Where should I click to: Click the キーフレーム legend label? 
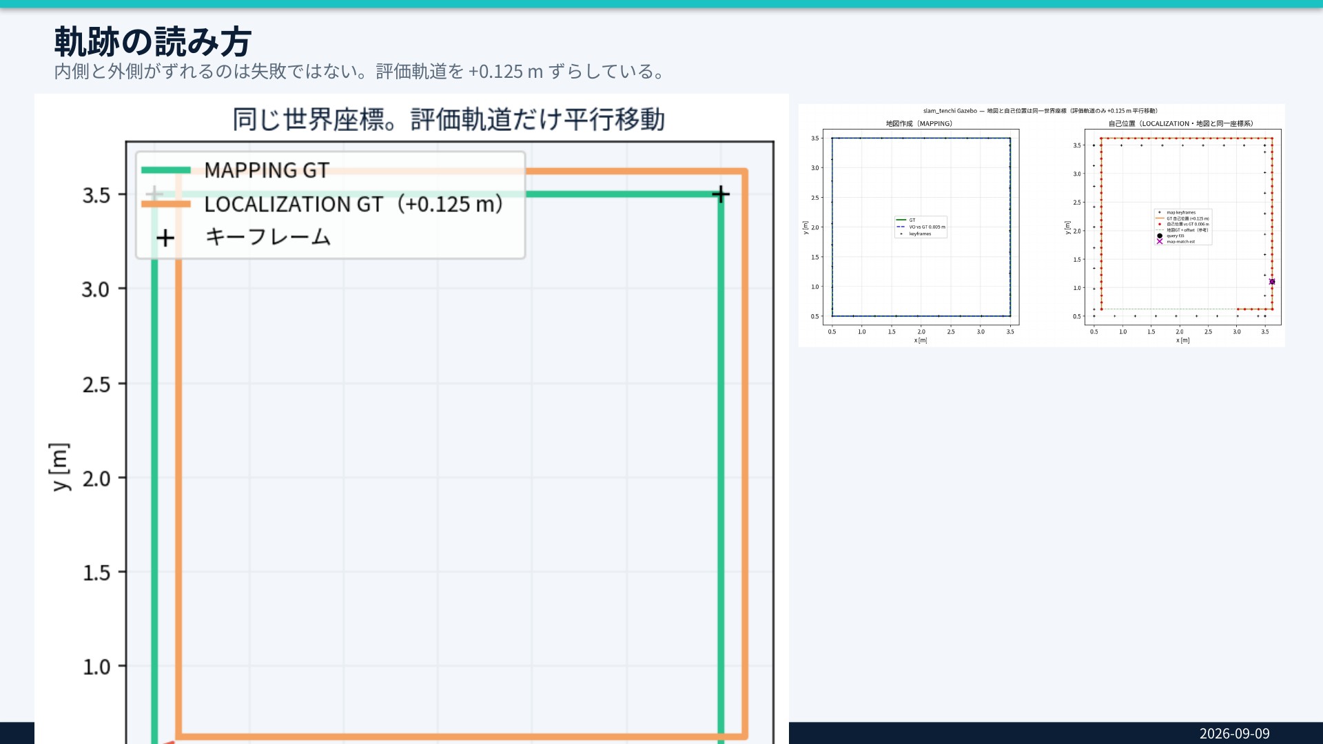point(268,237)
